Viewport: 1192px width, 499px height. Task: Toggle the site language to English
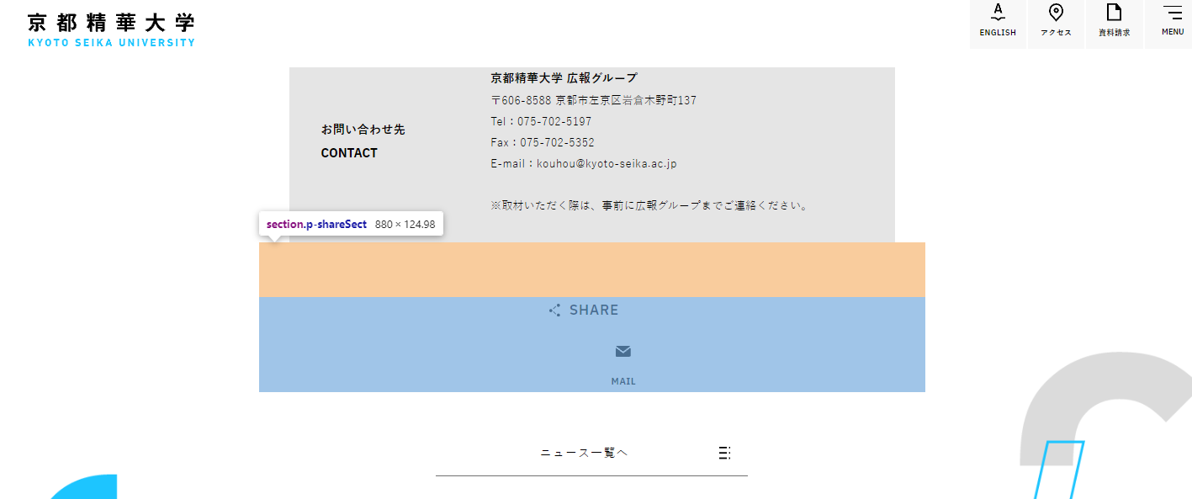998,24
